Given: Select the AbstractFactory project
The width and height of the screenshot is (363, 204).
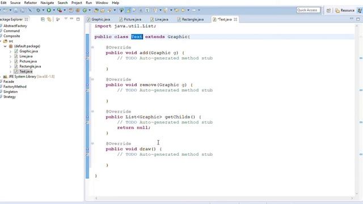Looking at the screenshot, I should pos(15,26).
